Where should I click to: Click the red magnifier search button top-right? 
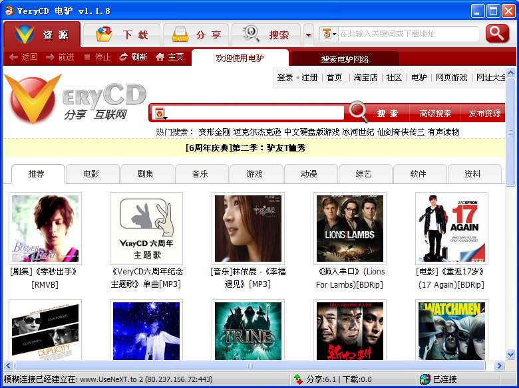click(x=497, y=33)
